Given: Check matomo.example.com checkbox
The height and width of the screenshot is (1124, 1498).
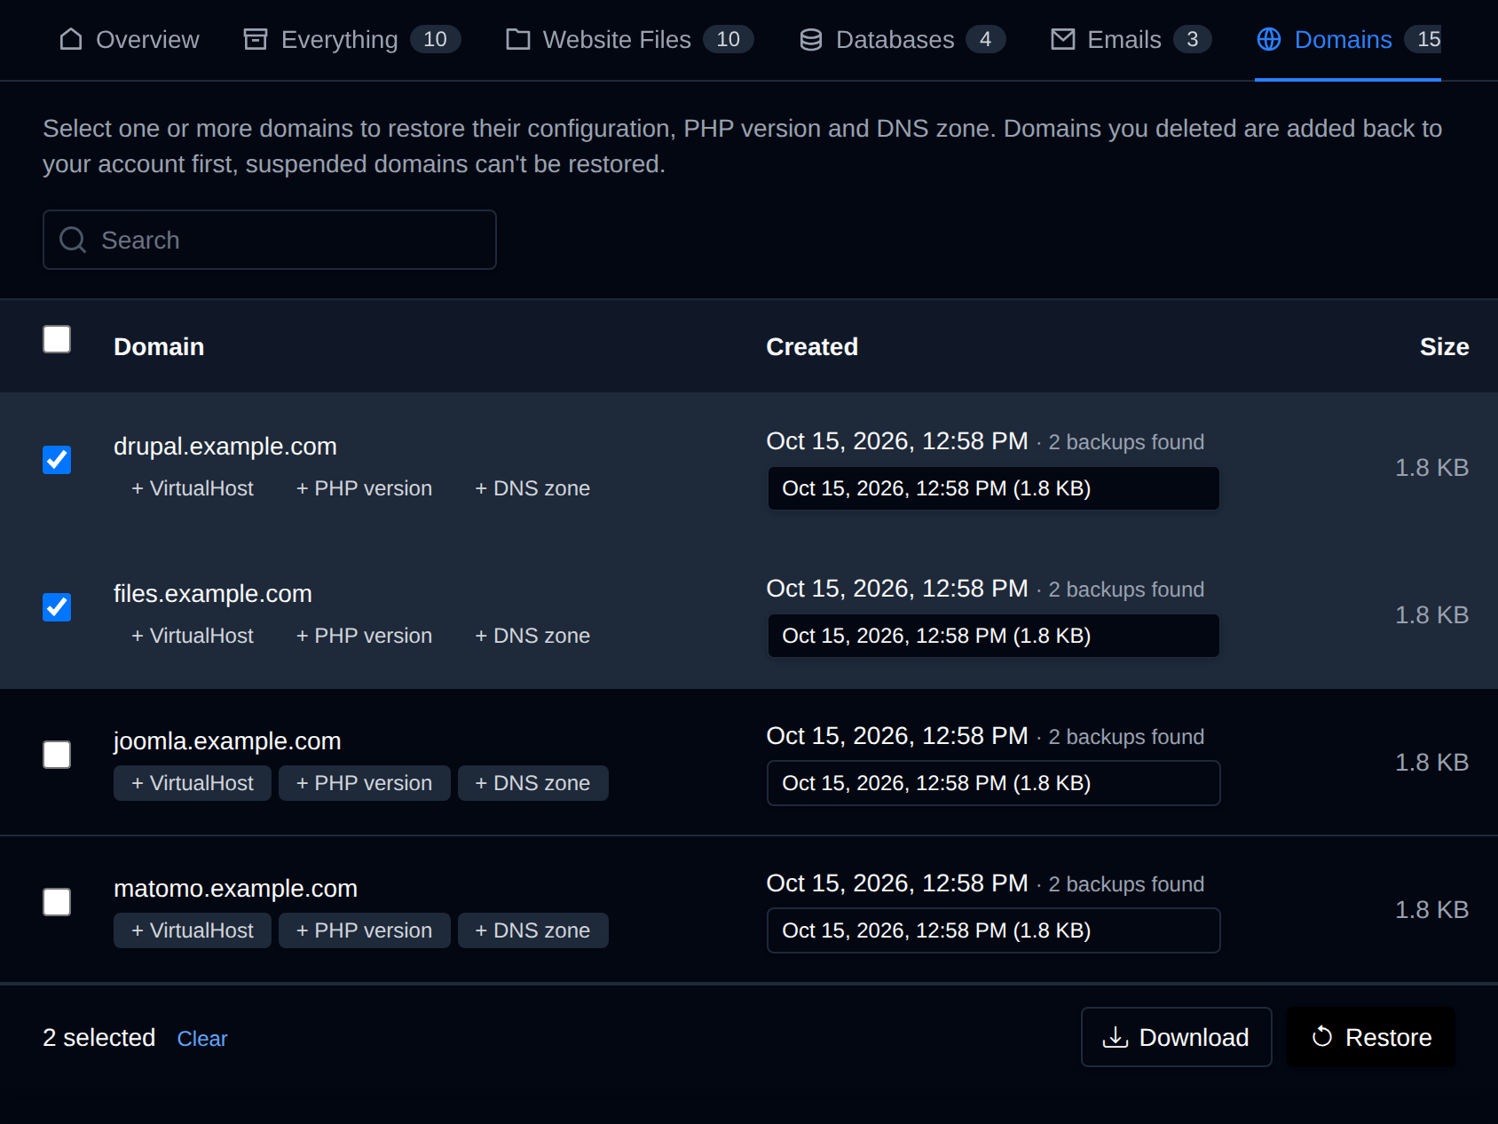Looking at the screenshot, I should [57, 902].
